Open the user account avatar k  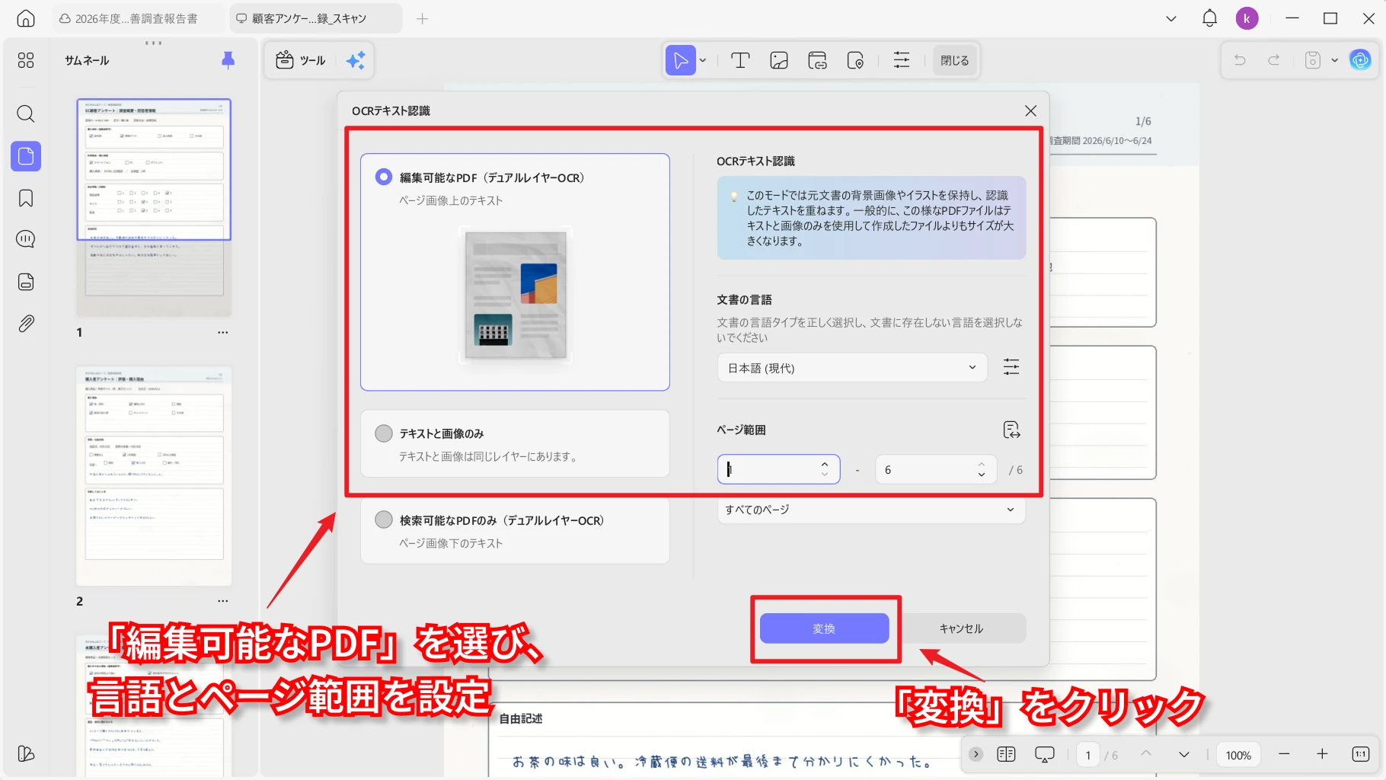pyautogui.click(x=1247, y=18)
